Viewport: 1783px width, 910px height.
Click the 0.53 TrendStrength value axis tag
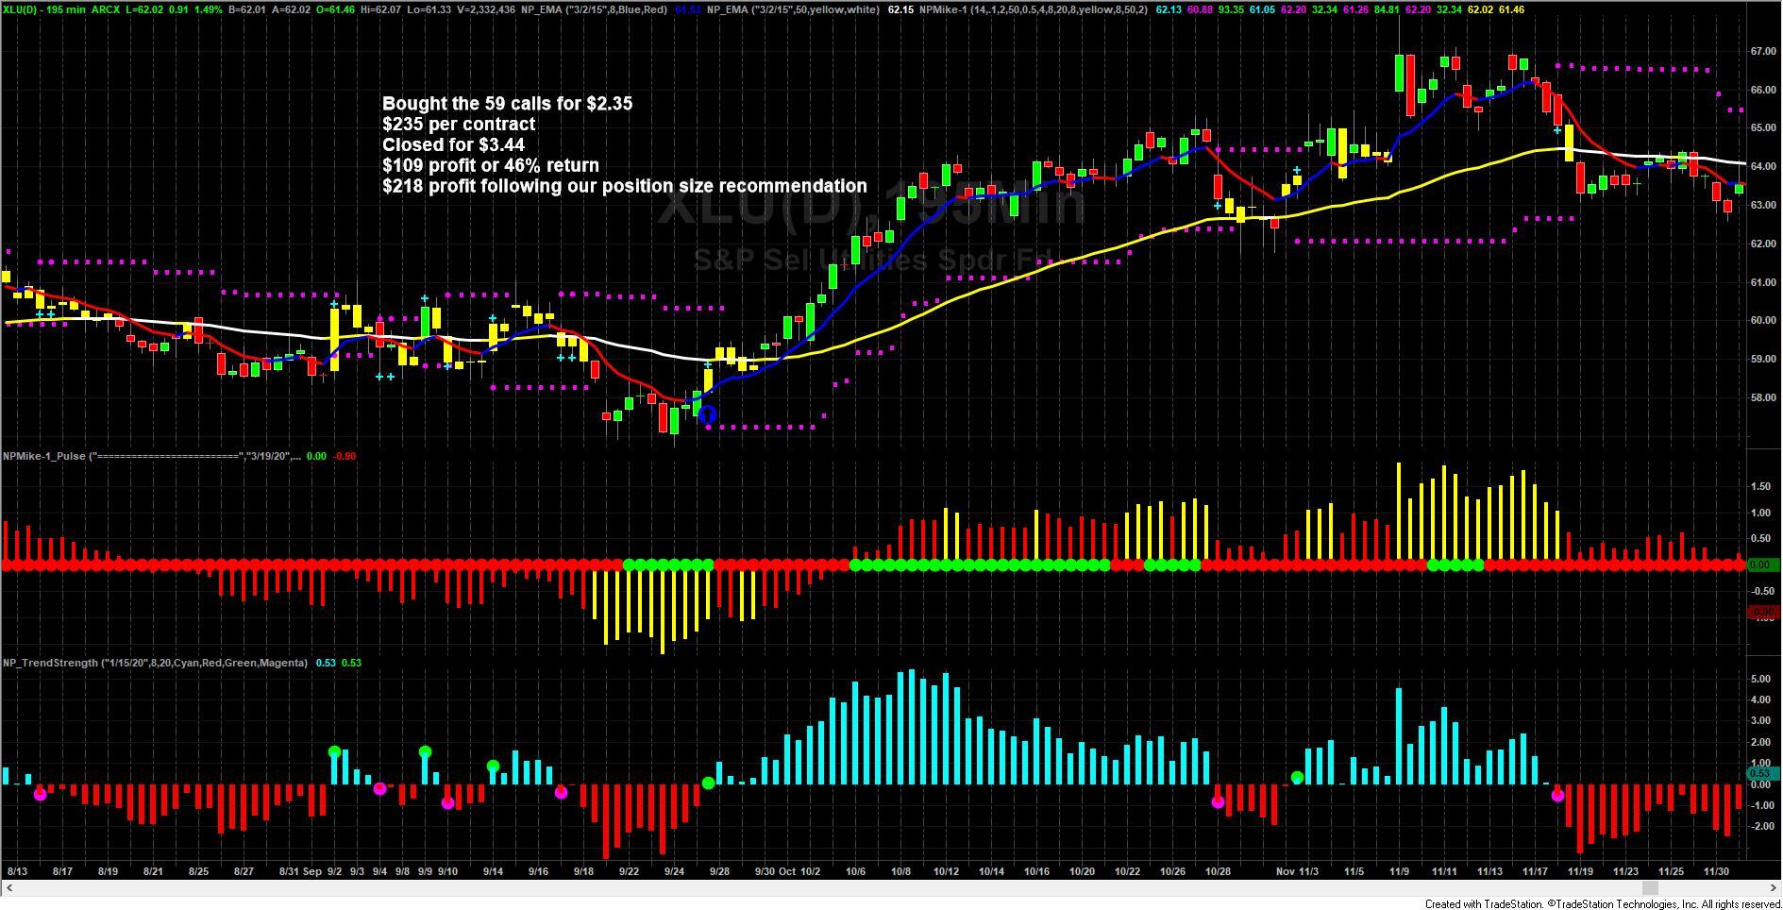(1758, 774)
